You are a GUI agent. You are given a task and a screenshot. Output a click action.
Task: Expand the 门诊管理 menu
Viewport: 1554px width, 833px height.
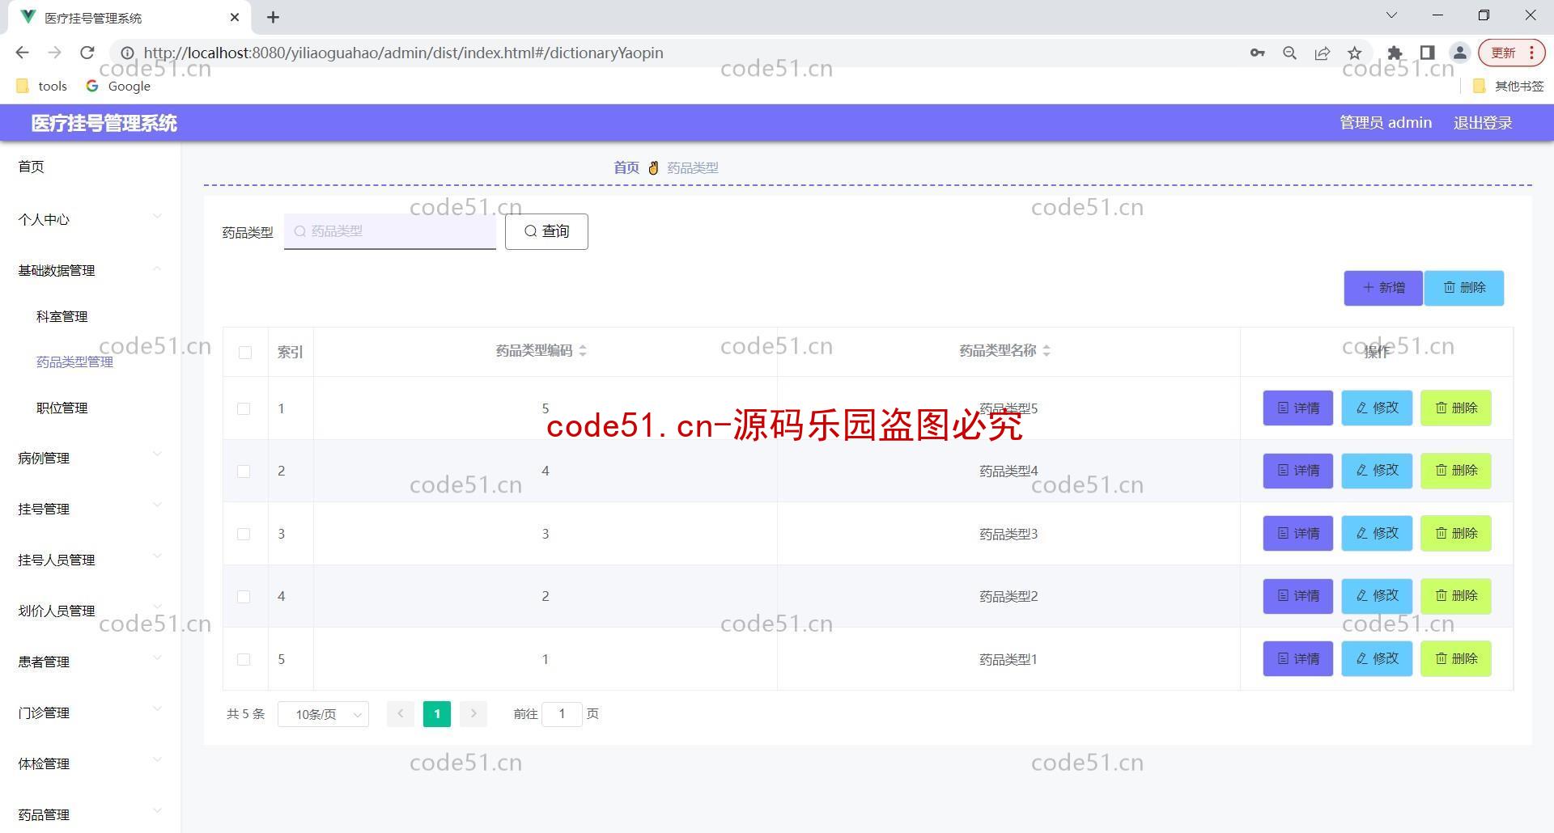pos(90,712)
